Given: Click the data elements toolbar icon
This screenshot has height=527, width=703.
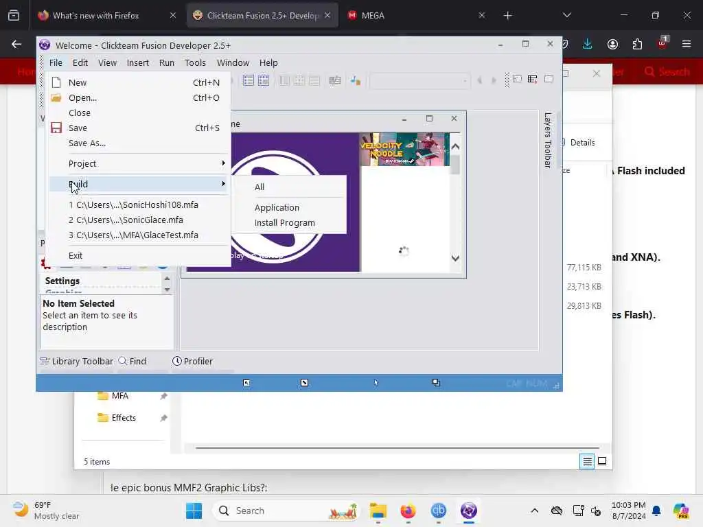Looking at the screenshot, I should (x=335, y=80).
